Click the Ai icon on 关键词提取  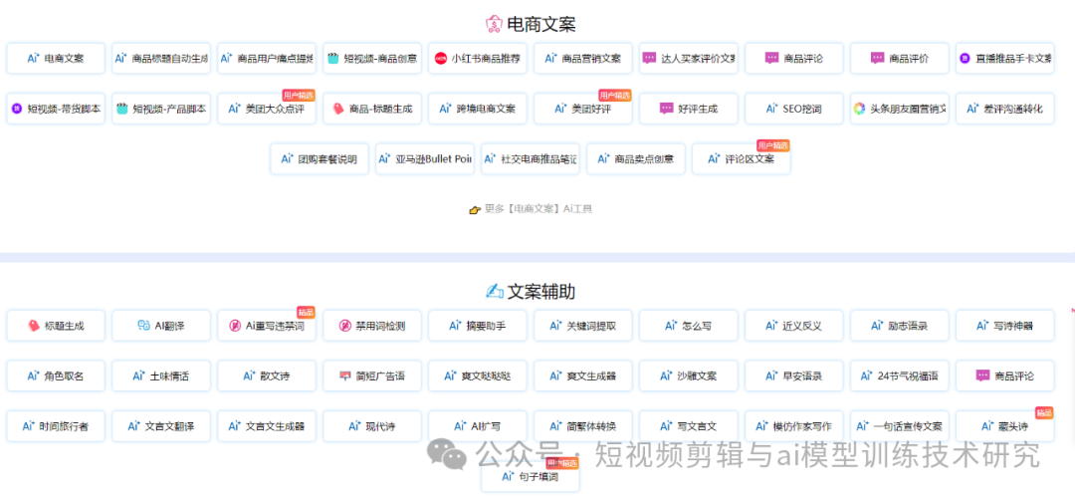(x=556, y=325)
